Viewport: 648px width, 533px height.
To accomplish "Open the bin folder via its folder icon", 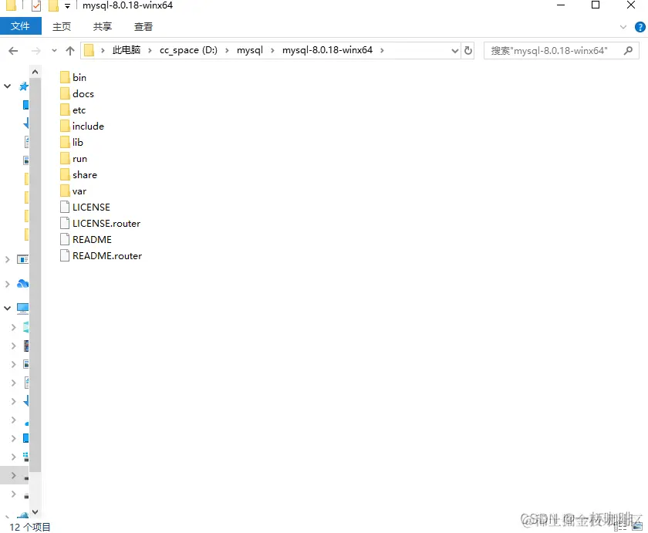I will click(x=65, y=77).
